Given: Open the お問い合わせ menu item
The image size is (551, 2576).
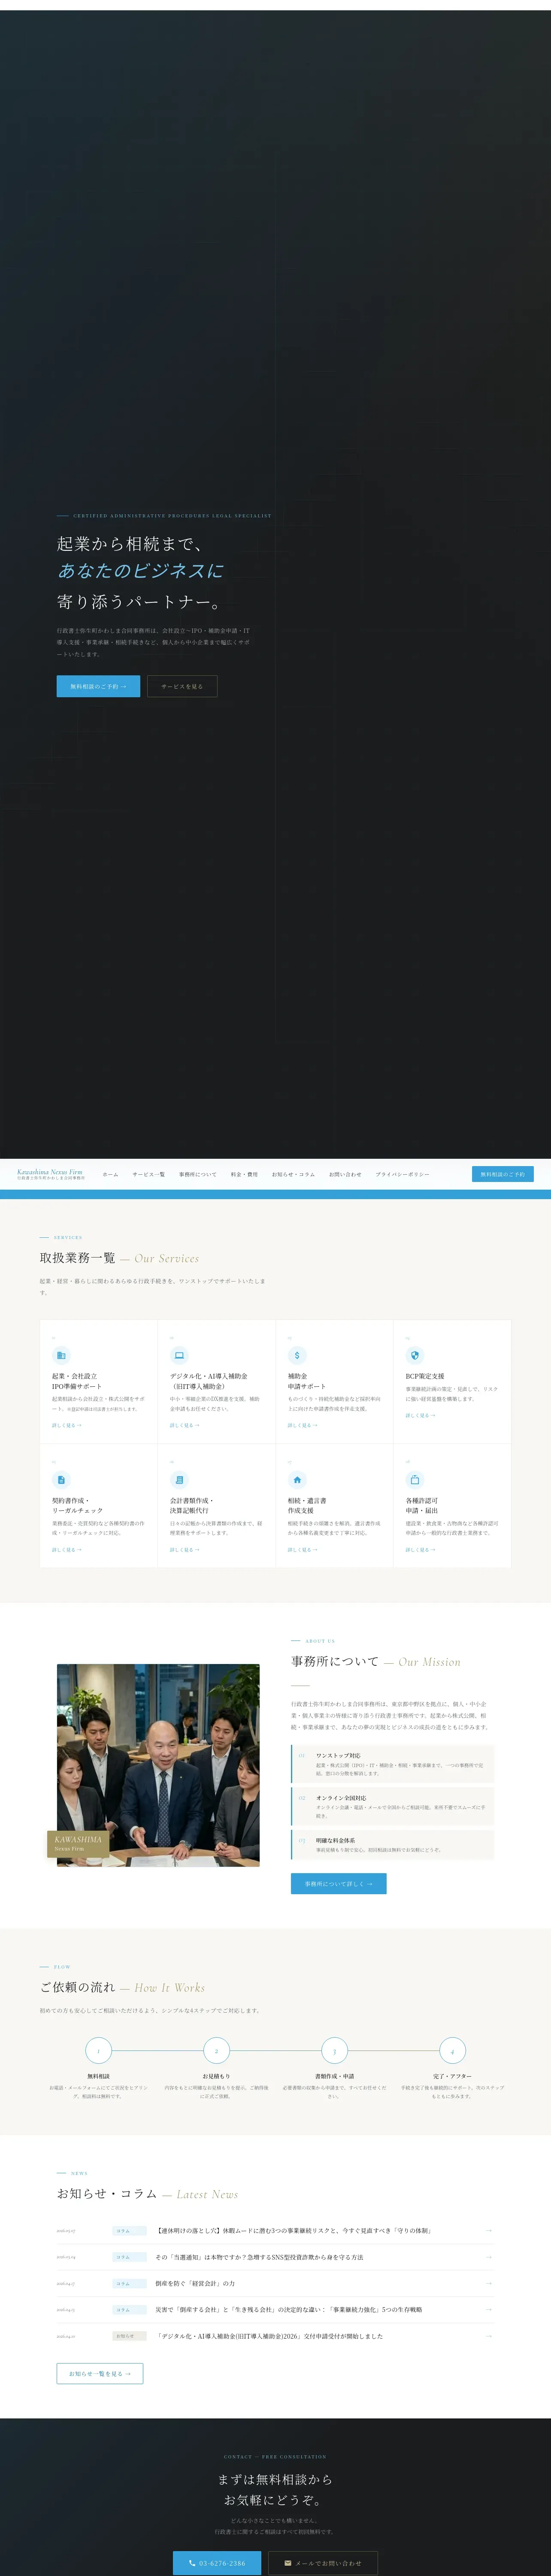Looking at the screenshot, I should (345, 1174).
